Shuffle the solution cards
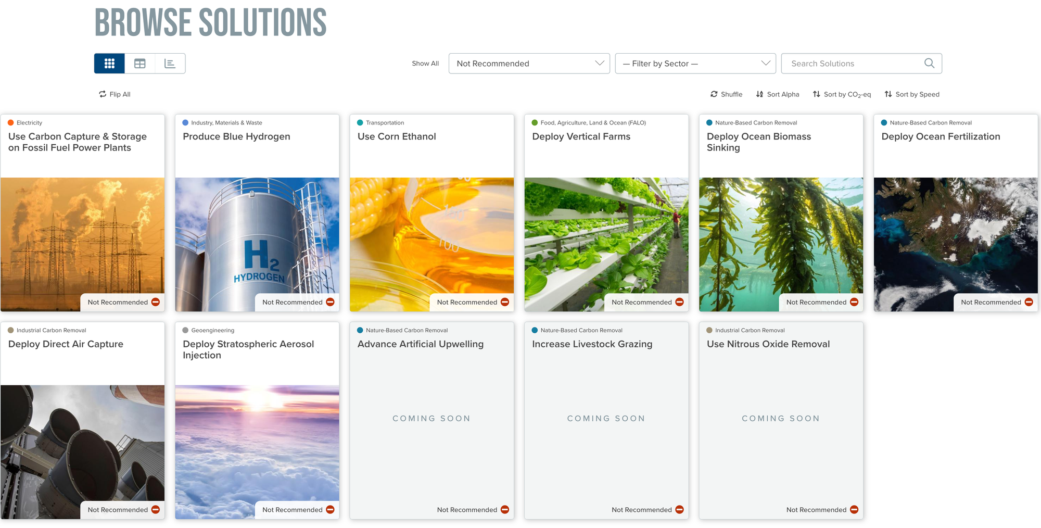 (x=726, y=94)
